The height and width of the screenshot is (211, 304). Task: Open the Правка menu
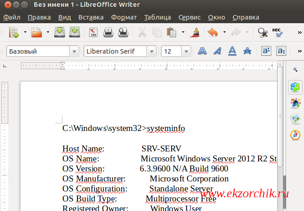tap(39, 17)
